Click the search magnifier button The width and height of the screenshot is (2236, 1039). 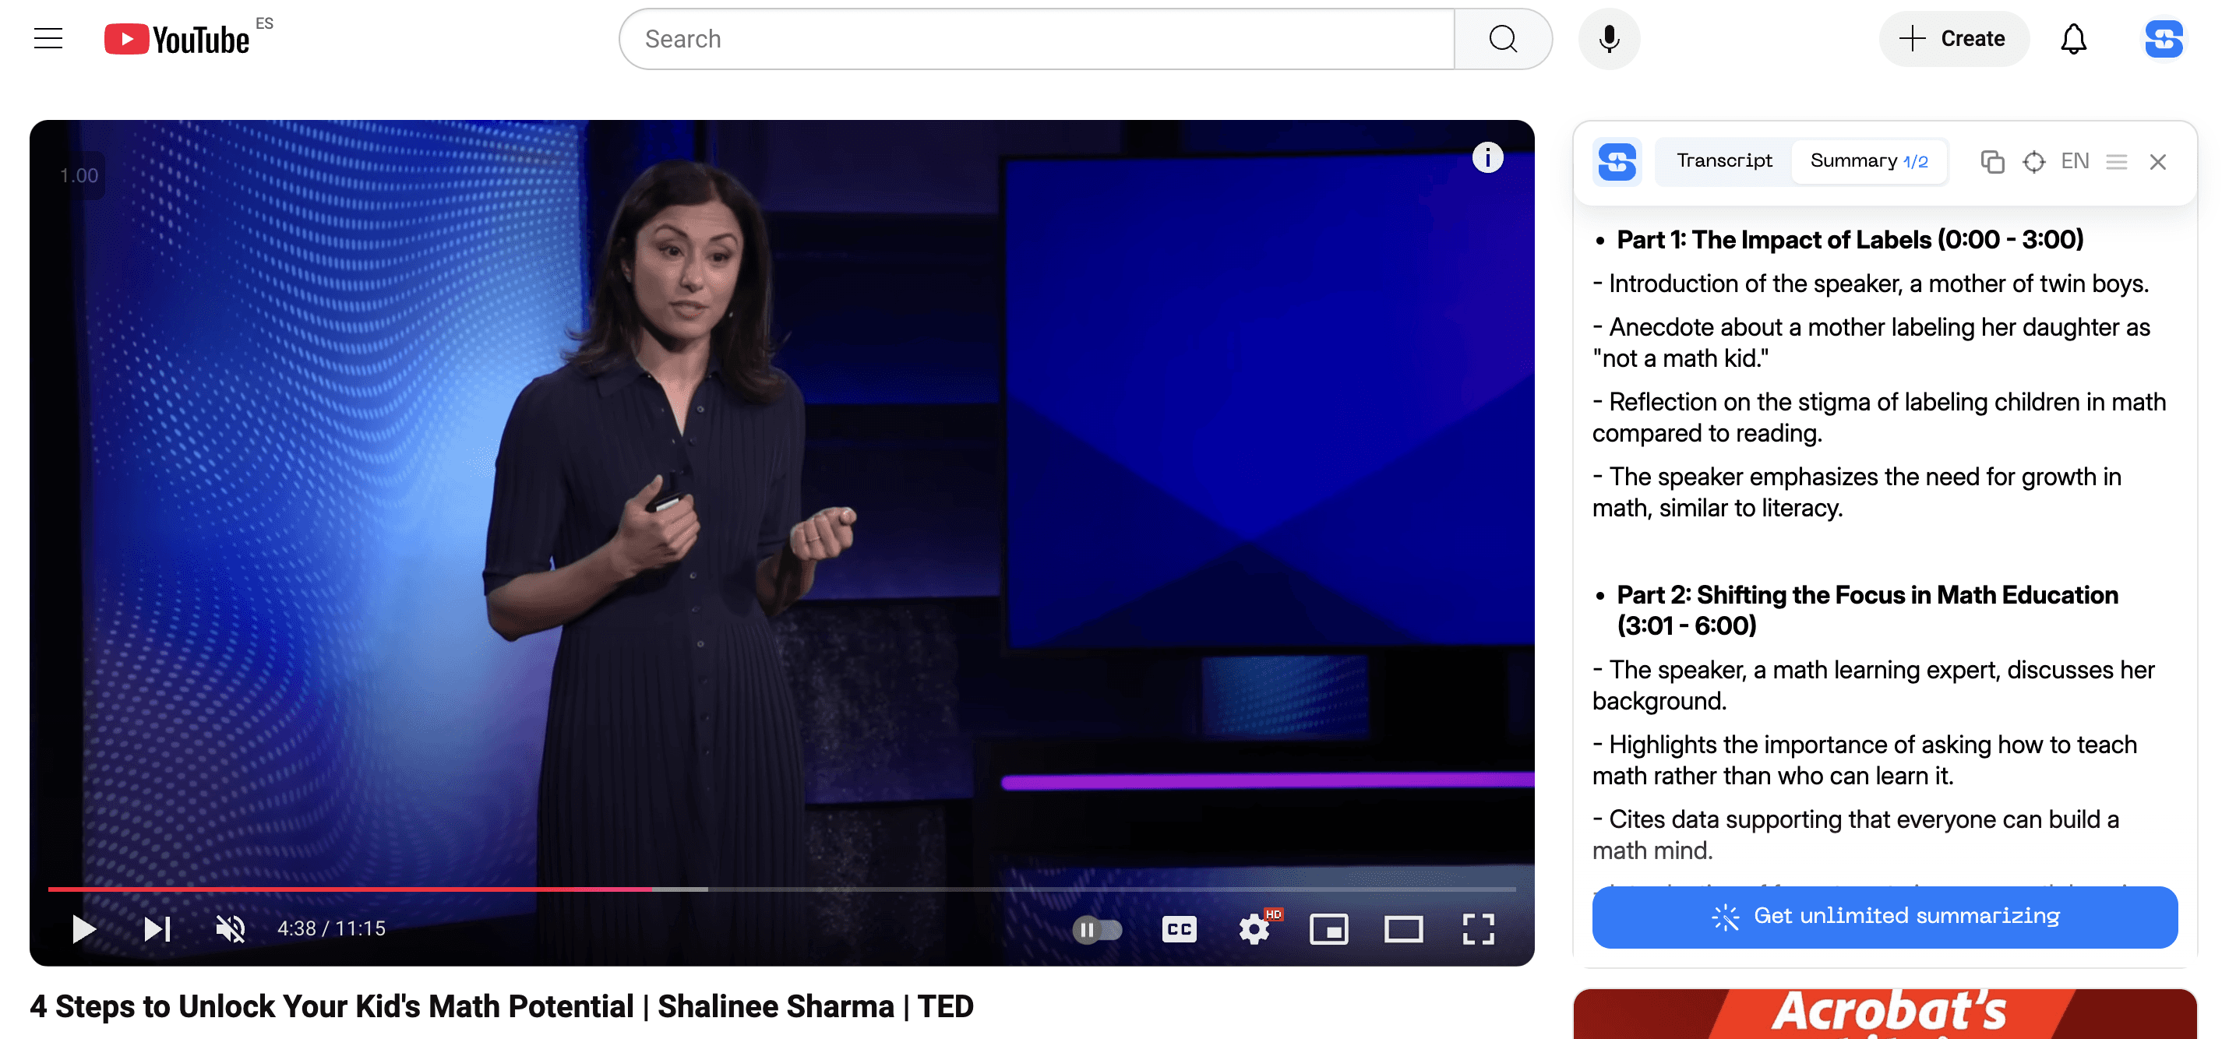[1503, 39]
